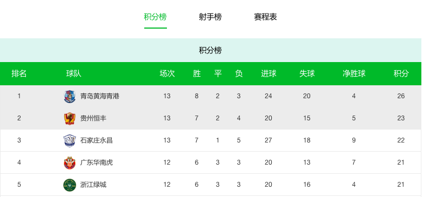Switch to the 射手榜 tab
Screen dimensions: 423x197
click(210, 17)
